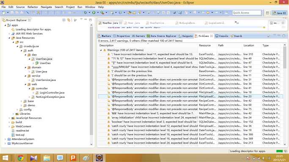The image size is (289, 162).
Task: Click the Open Perspective icon
Action: (x=267, y=13)
